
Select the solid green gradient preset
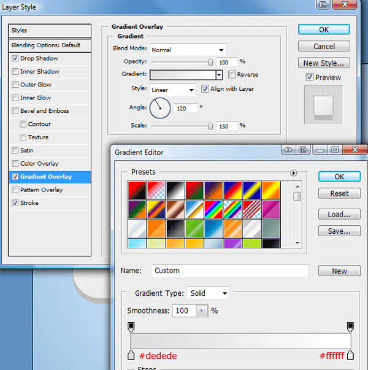[194, 229]
